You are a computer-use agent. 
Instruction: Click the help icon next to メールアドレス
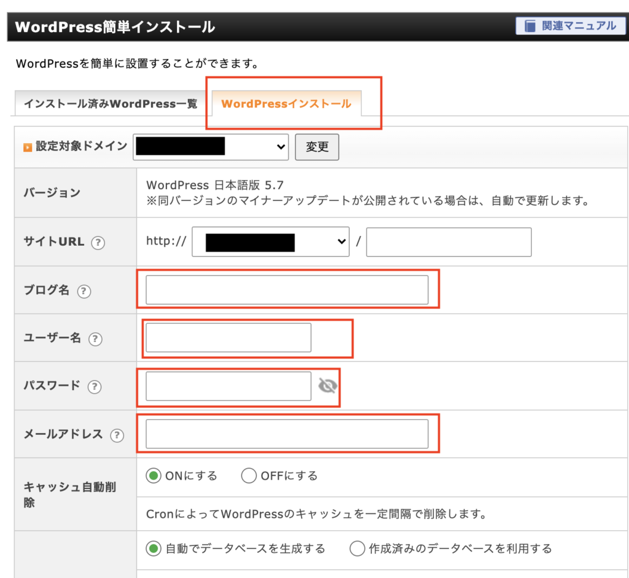pos(117,435)
